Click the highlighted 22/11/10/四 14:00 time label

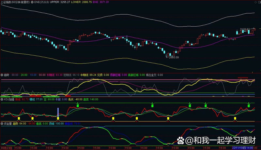coord(243,148)
